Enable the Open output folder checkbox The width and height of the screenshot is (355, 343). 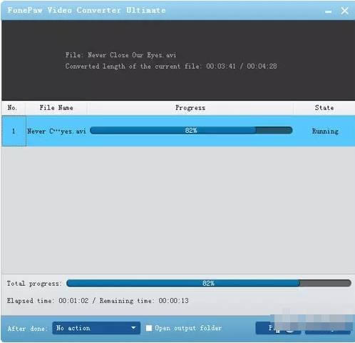tap(149, 328)
